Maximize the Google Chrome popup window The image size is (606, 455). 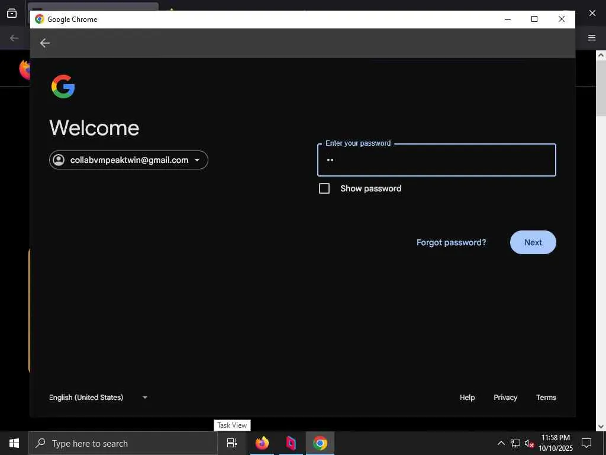pyautogui.click(x=534, y=20)
